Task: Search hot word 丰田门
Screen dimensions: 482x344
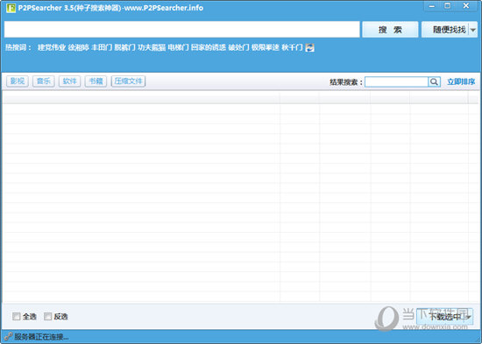Action: [102, 47]
